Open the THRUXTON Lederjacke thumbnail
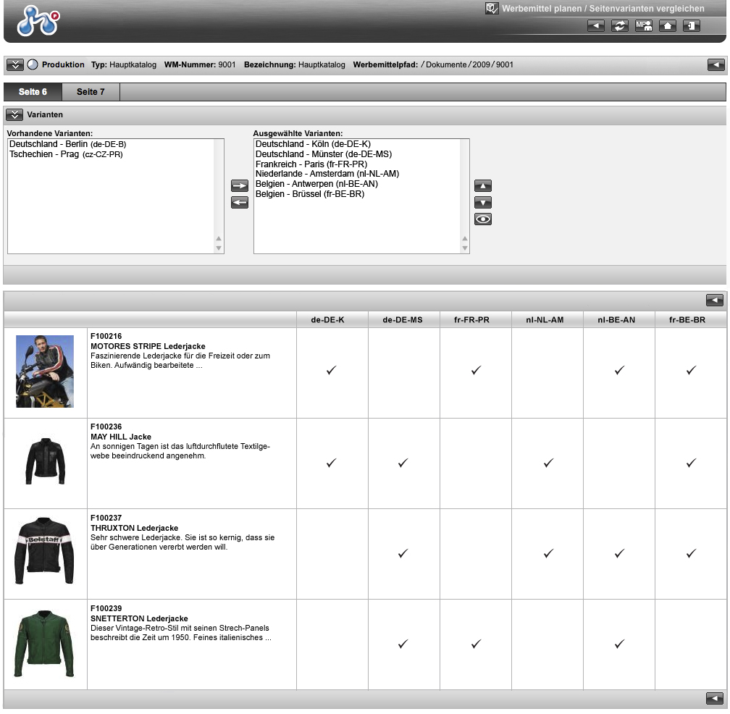This screenshot has height=714, width=730. pos(44,550)
